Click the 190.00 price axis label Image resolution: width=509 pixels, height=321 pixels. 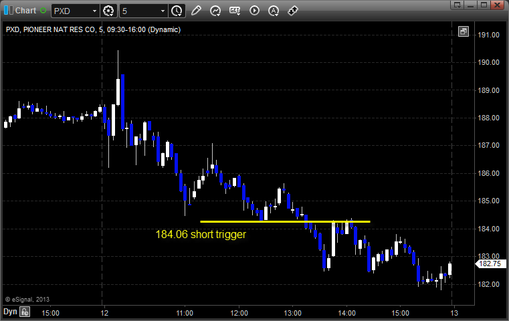pos(488,62)
